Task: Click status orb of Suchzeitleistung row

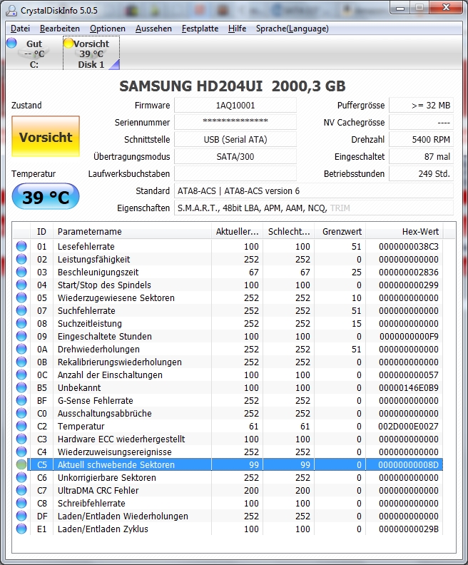Action: click(x=21, y=323)
